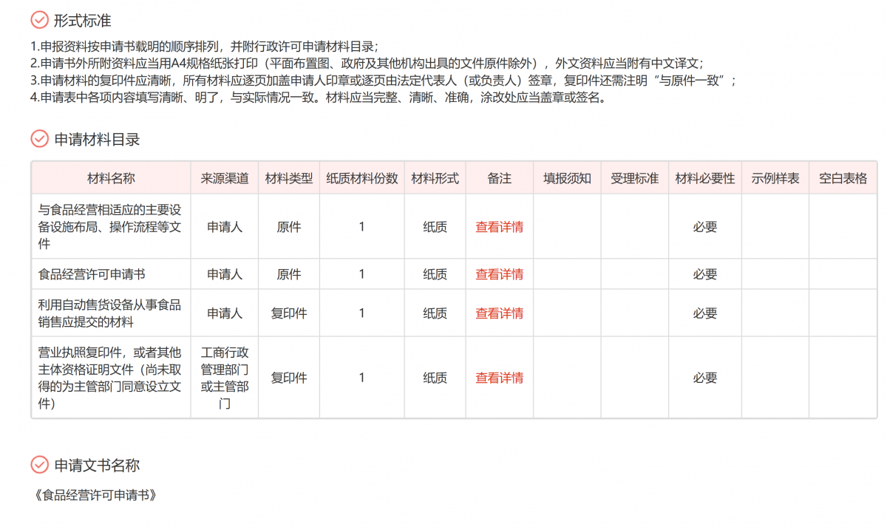
Task: Click the check icon beside 申请材料目录
Action: pos(39,139)
